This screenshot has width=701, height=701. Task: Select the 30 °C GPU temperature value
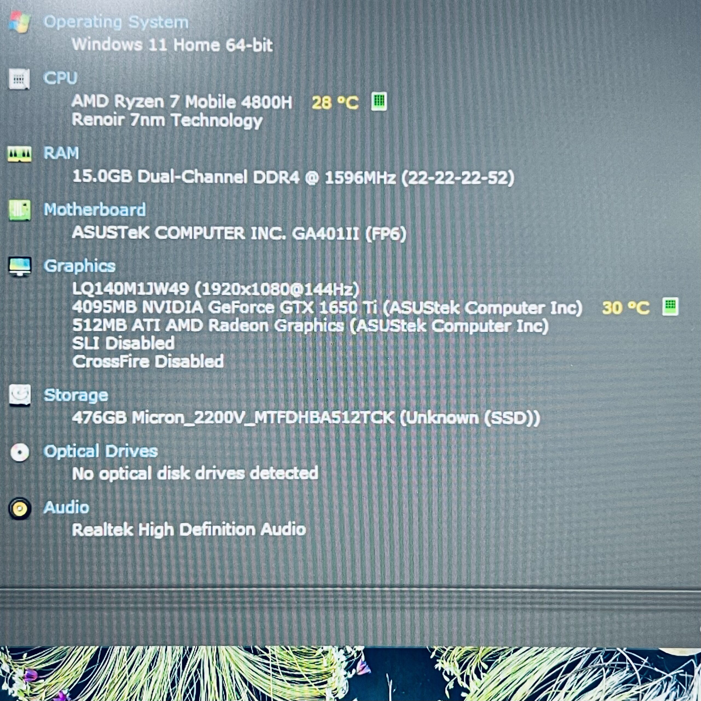625,308
